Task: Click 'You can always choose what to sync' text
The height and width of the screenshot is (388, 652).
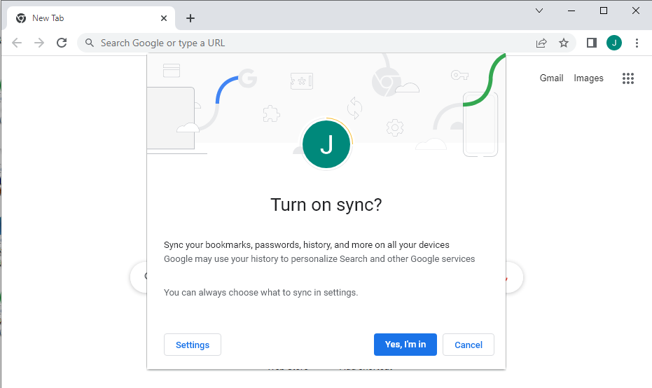Action: (261, 292)
